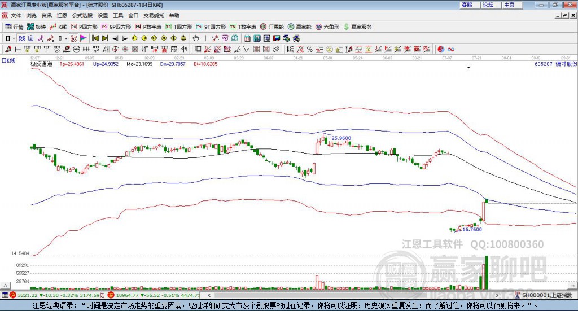The image size is (578, 311).
Task: Launch the 江恩轮 Gann wheel
Action: pos(272,27)
